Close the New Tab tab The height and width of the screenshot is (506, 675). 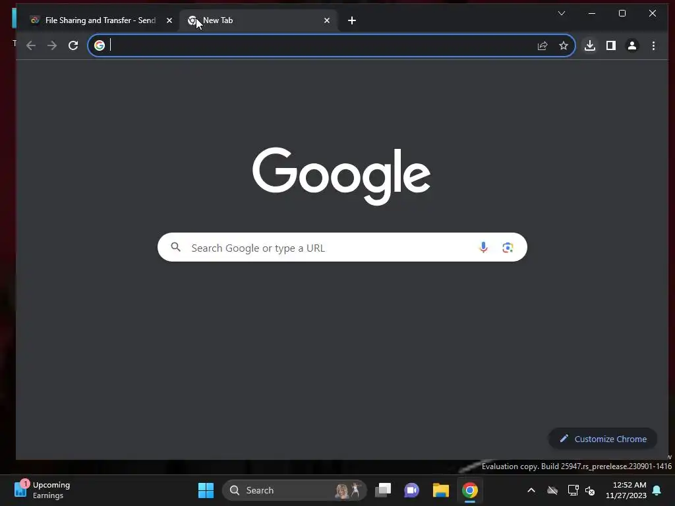[327, 20]
